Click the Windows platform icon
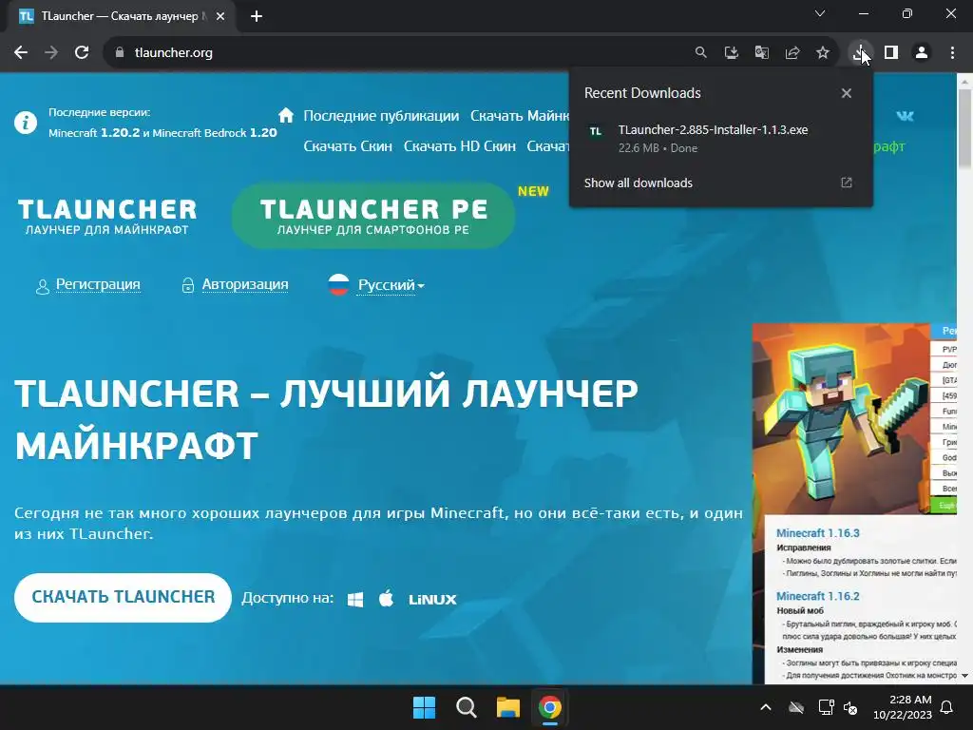The width and height of the screenshot is (973, 730). tap(355, 600)
